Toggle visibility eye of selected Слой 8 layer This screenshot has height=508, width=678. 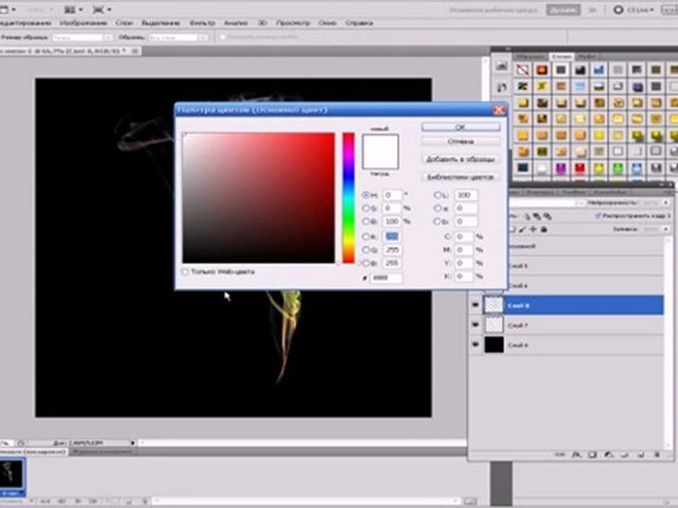tap(475, 305)
